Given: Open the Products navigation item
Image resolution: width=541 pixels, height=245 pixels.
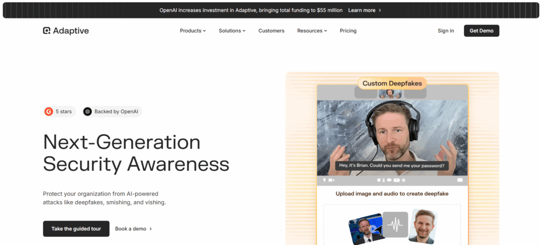Looking at the screenshot, I should 193,31.
